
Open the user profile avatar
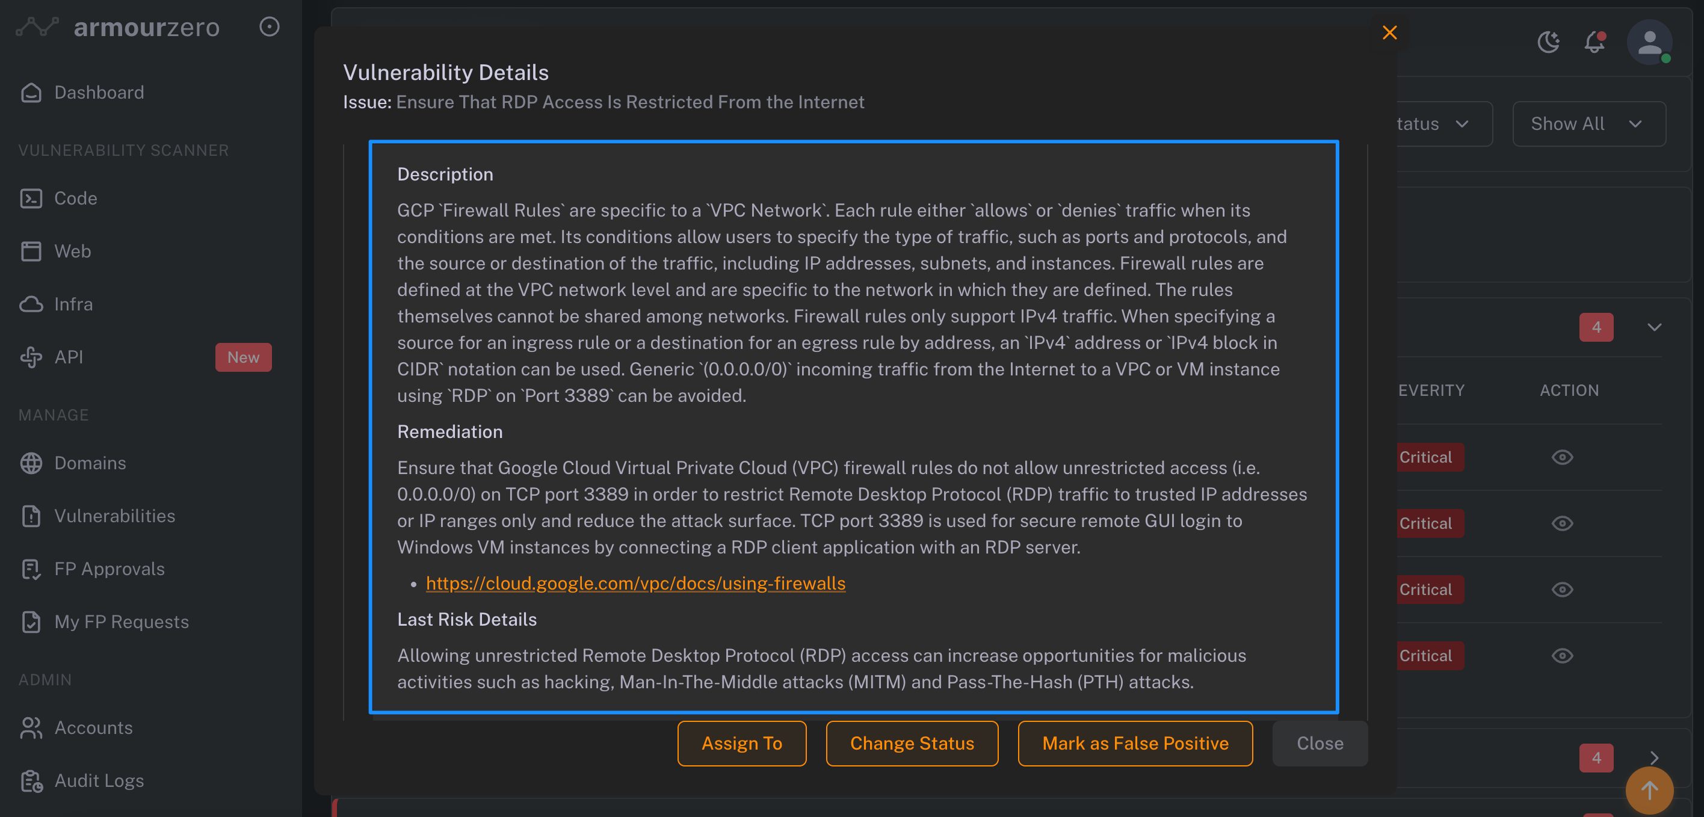(1649, 42)
